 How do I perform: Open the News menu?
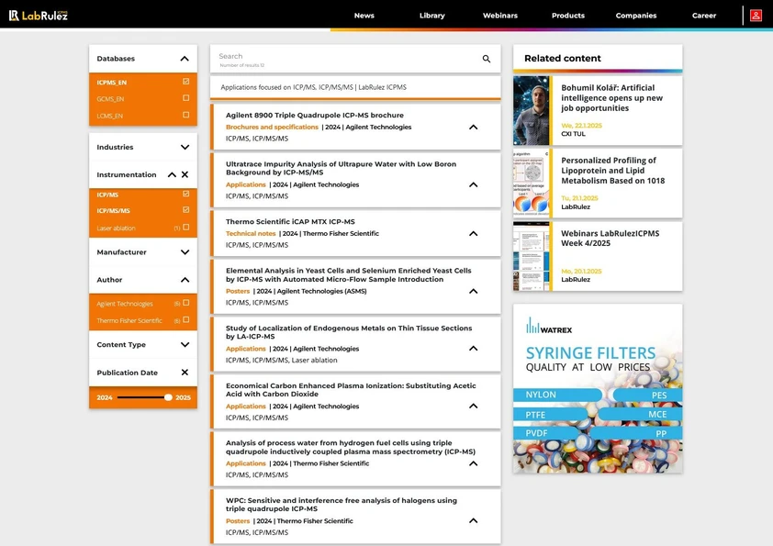tap(364, 16)
